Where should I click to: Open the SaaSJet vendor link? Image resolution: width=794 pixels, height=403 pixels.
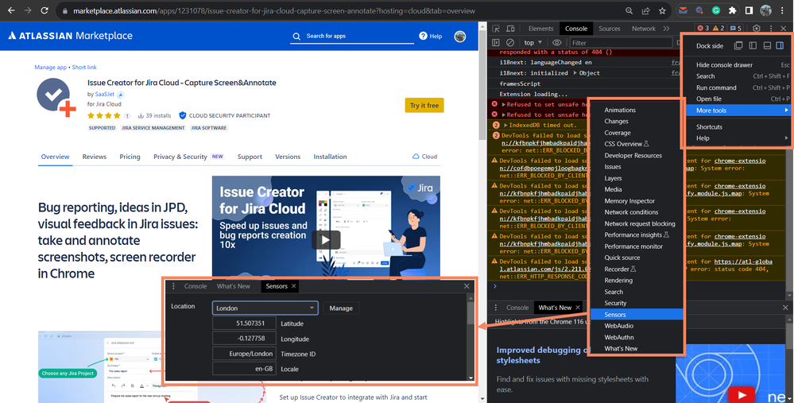tap(105, 94)
